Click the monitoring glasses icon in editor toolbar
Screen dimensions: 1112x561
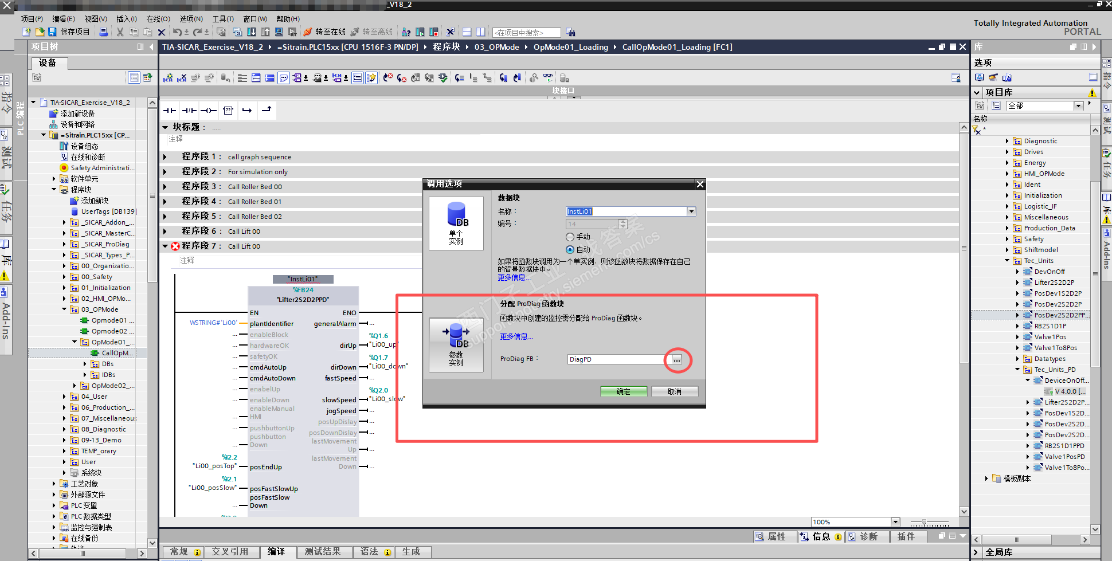click(x=548, y=78)
